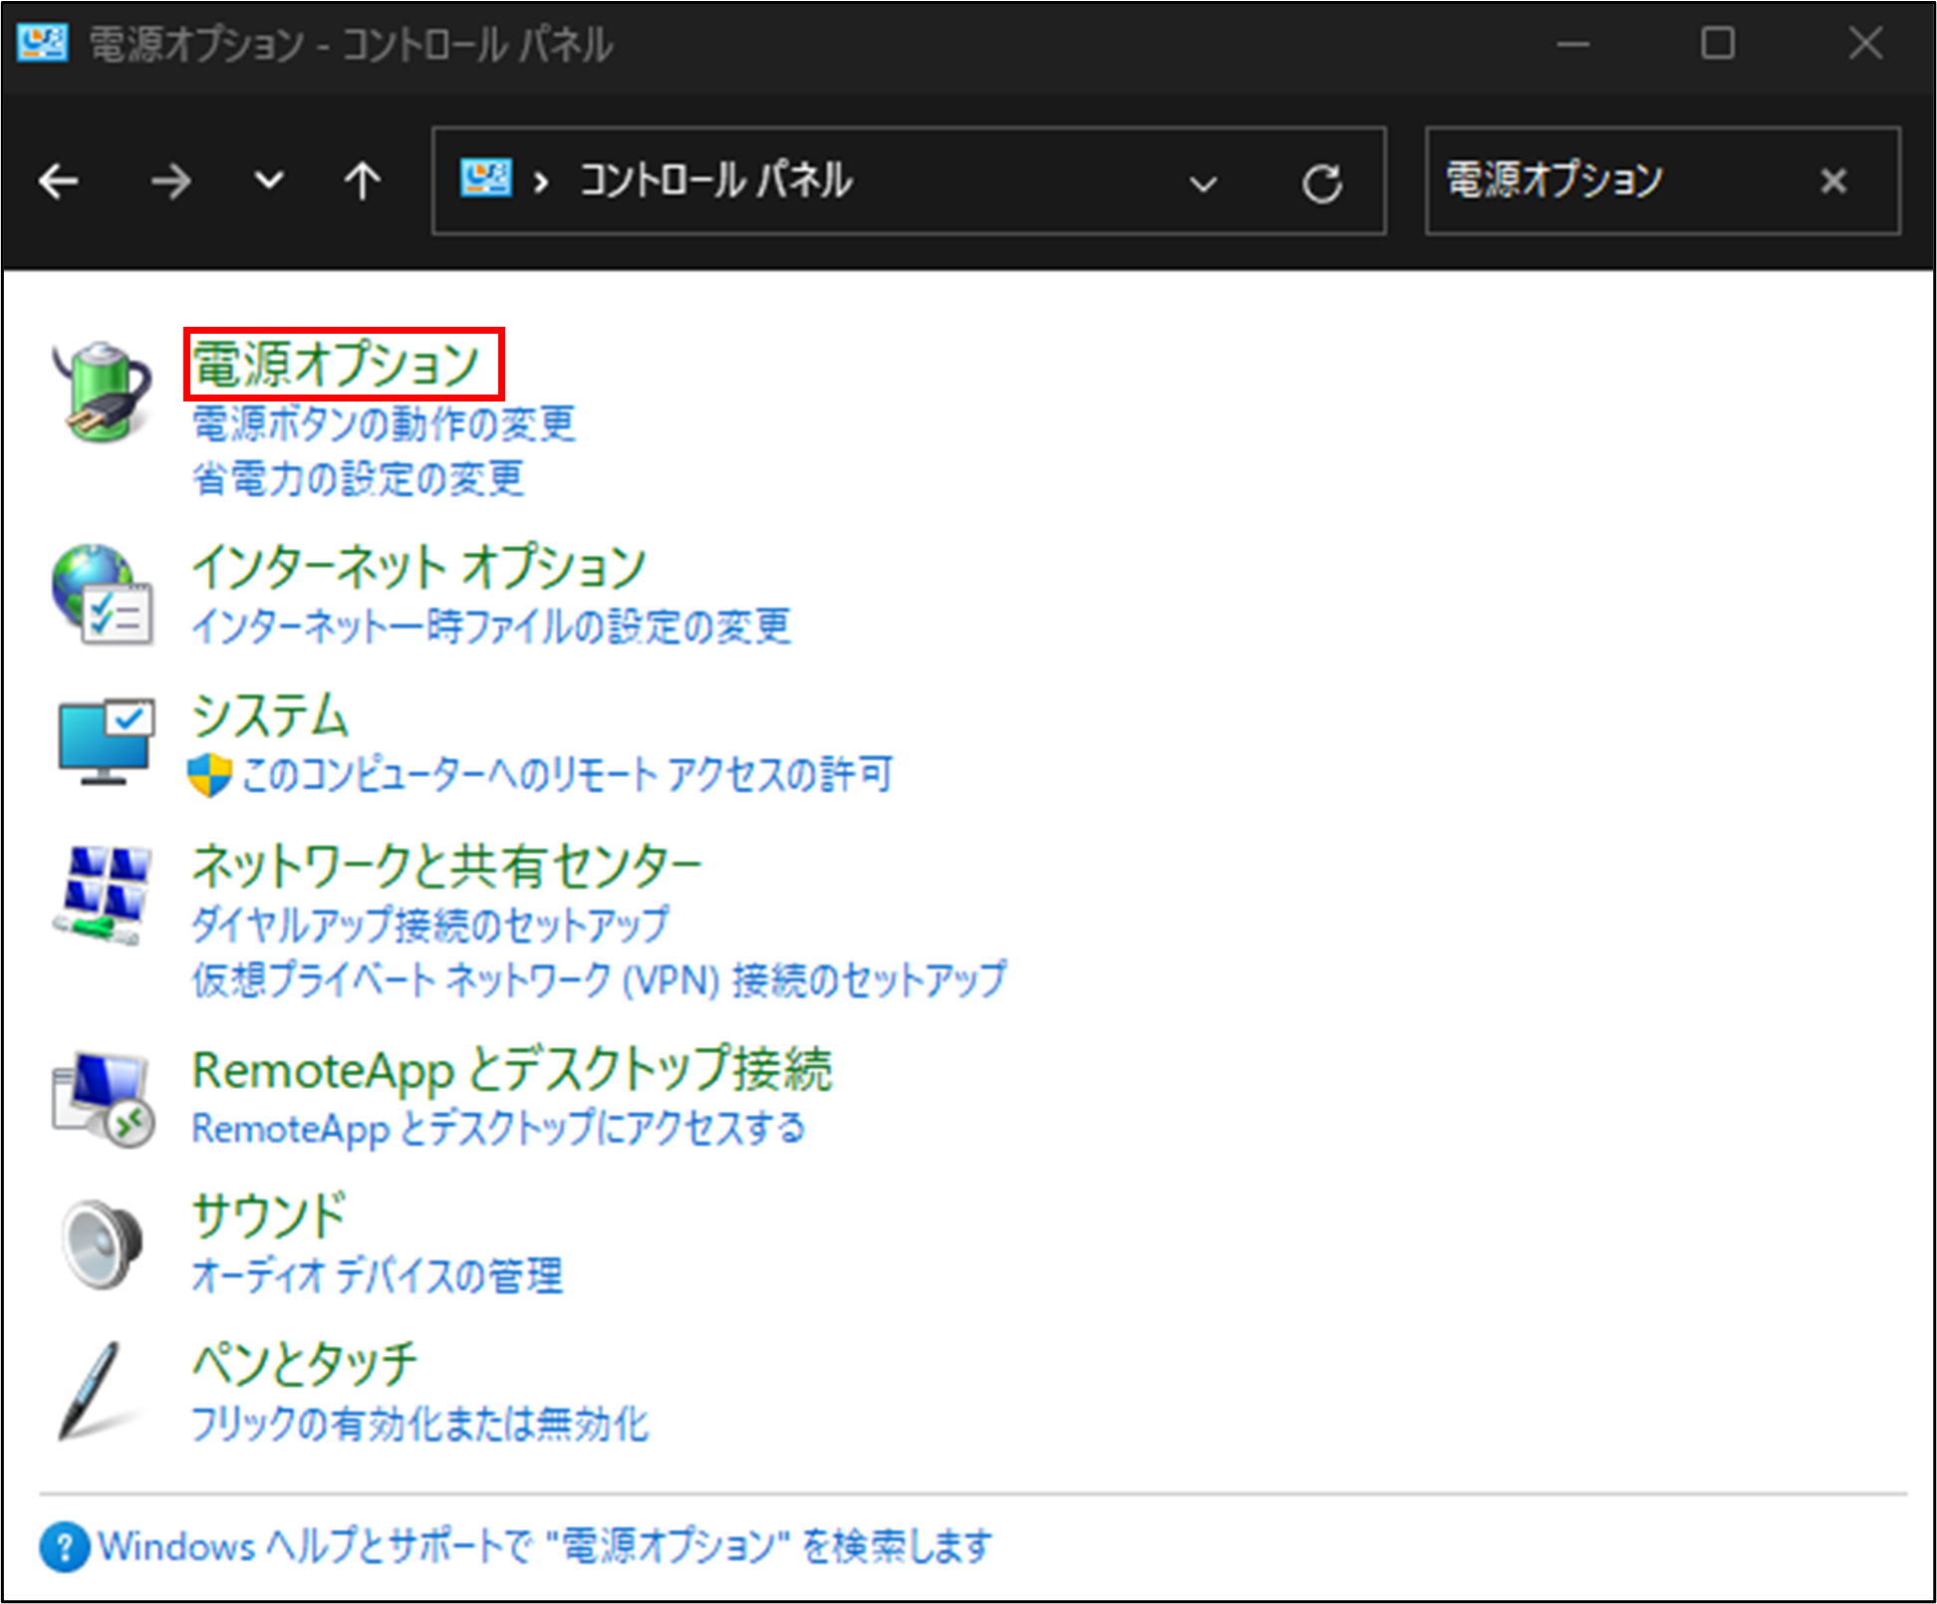Image resolution: width=1937 pixels, height=1604 pixels.
Task: Open the サウンド speaker icon
Action: tap(103, 1245)
